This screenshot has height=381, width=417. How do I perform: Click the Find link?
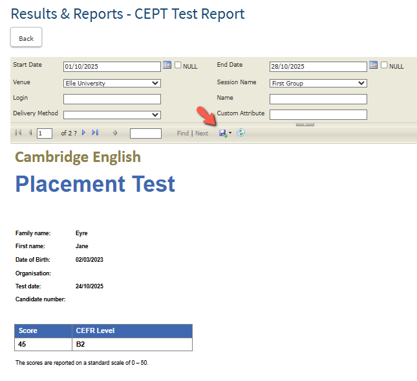coord(183,133)
